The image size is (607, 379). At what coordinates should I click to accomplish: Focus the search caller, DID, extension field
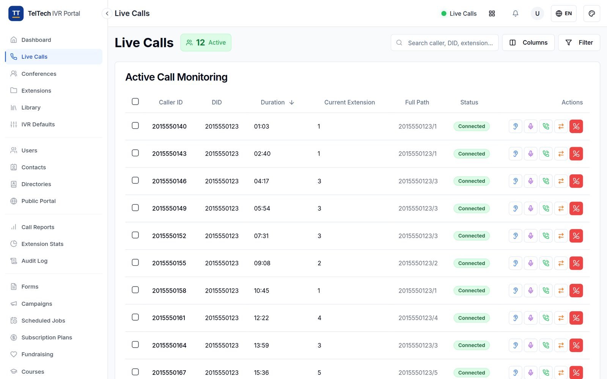click(x=445, y=43)
